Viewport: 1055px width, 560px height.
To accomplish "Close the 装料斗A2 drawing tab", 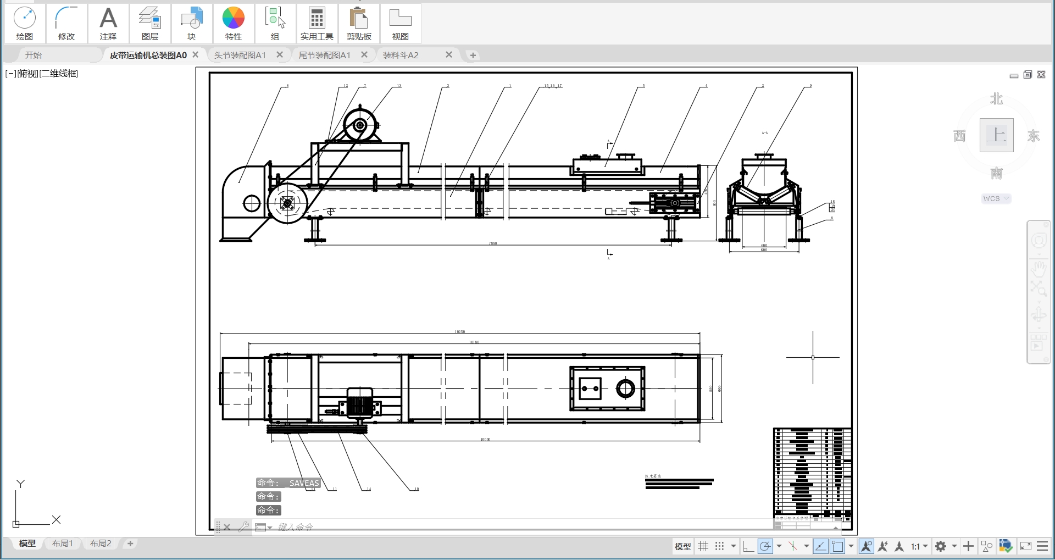I will (x=449, y=55).
